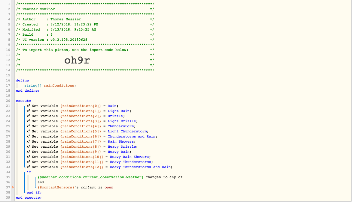Viewport: 354px width, 204px height.
Task: Click the value Rain on line 21
Action: 112,106
